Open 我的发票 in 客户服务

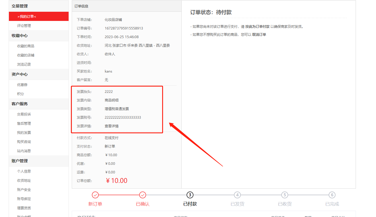(x=24, y=133)
